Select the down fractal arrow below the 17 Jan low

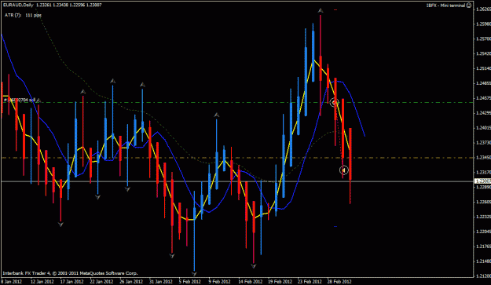(x=60, y=225)
